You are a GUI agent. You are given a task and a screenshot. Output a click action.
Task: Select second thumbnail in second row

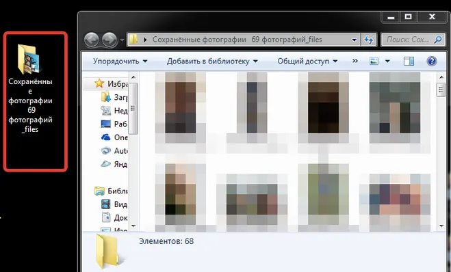click(252, 199)
